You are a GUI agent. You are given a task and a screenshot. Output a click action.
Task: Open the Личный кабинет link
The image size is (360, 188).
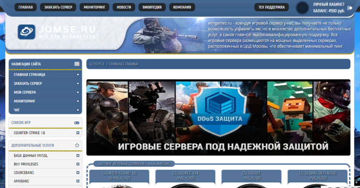tap(329, 4)
